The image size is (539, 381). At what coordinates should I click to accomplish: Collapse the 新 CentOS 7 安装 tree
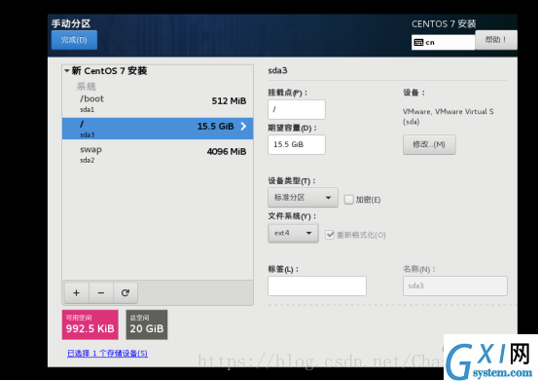point(67,71)
